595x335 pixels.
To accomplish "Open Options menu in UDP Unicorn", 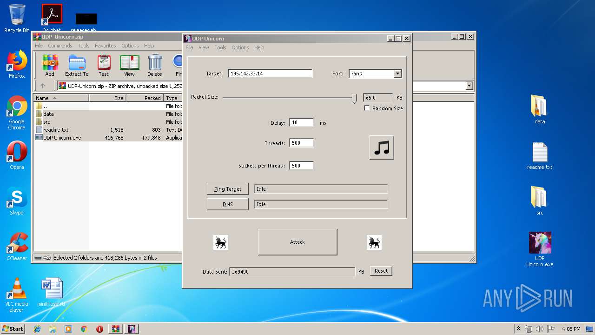I will (240, 47).
